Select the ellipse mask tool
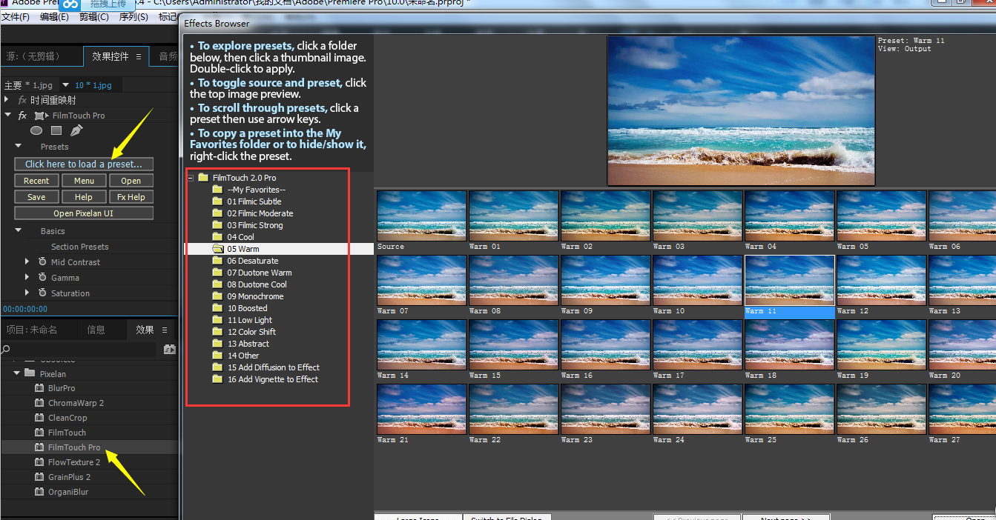Image resolution: width=996 pixels, height=520 pixels. (x=36, y=130)
